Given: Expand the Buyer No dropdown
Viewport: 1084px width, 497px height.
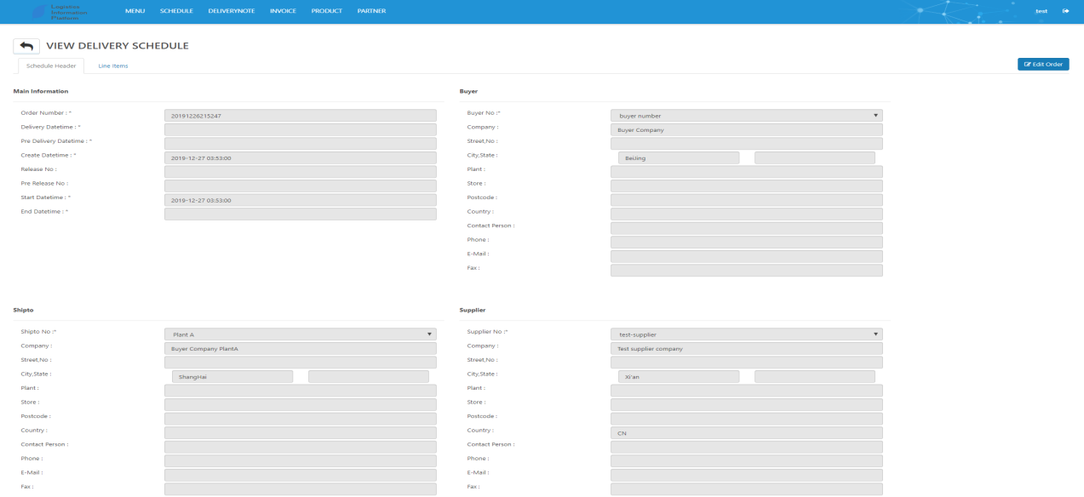Looking at the screenshot, I should (x=746, y=116).
